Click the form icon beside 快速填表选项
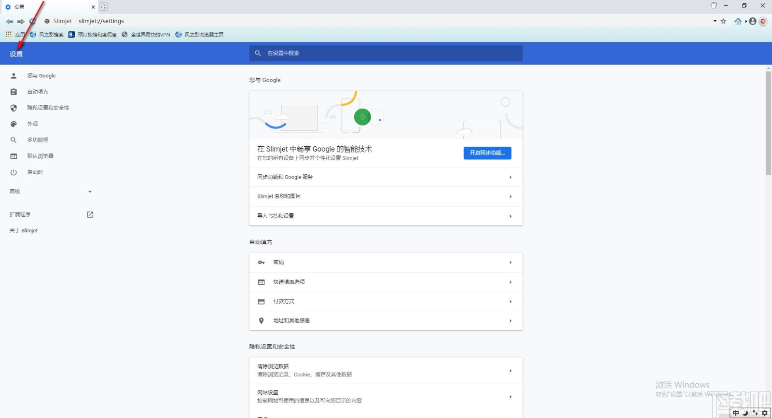Image resolution: width=772 pixels, height=418 pixels. [261, 282]
